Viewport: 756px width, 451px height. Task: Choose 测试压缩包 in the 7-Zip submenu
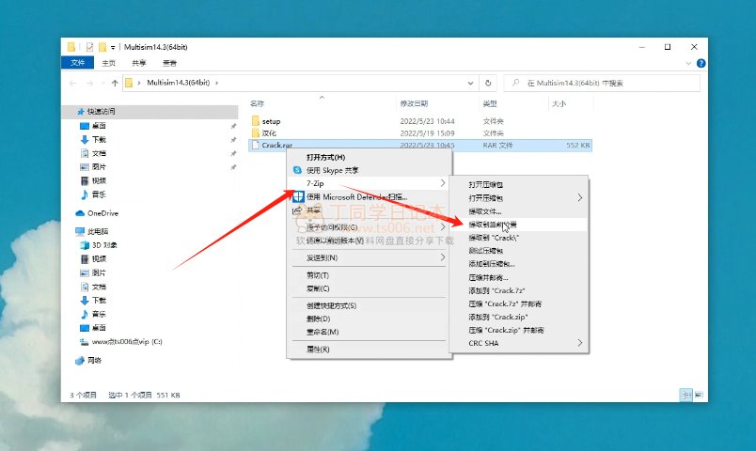pyautogui.click(x=518, y=251)
